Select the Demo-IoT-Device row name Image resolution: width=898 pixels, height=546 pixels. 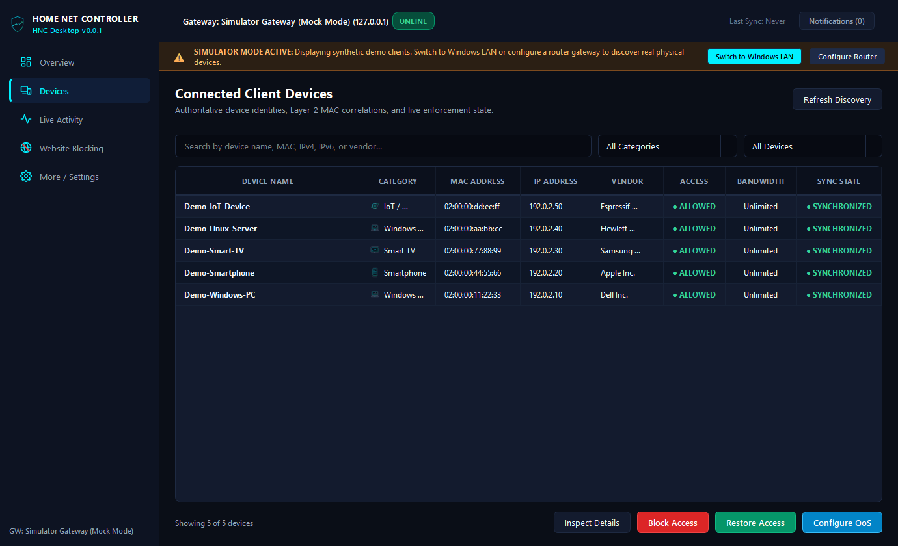tap(217, 207)
